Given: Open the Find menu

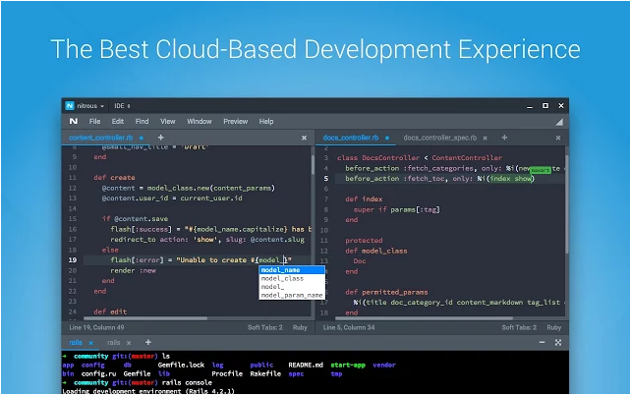Looking at the screenshot, I should 142,121.
